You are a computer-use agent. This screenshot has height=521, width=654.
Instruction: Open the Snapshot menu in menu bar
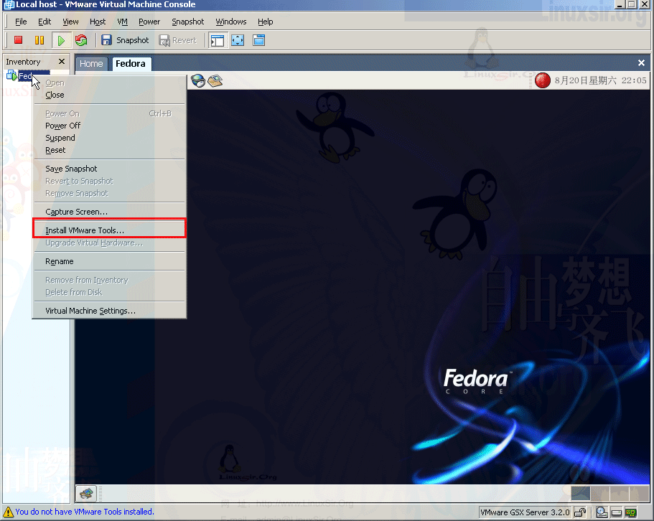187,22
